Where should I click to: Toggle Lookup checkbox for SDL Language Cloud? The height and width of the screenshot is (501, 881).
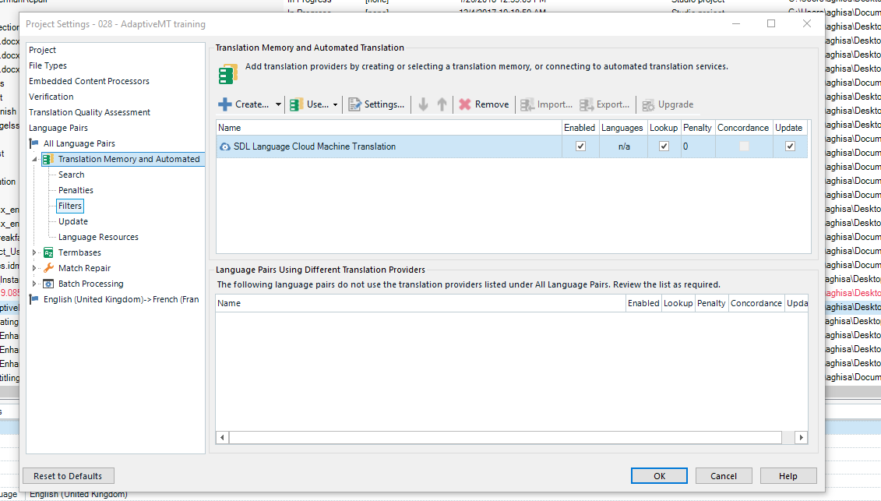664,146
